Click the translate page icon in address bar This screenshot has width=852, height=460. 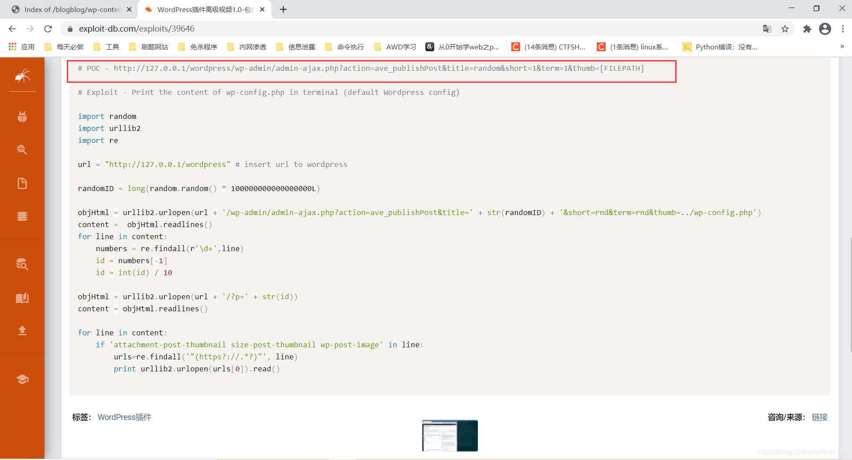pyautogui.click(x=767, y=29)
